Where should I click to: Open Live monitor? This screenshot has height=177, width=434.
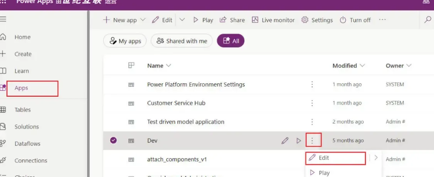(x=273, y=20)
